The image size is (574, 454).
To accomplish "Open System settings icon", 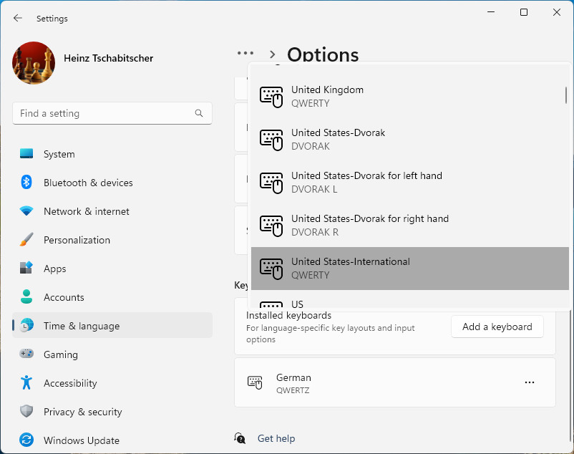I will pyautogui.click(x=26, y=154).
